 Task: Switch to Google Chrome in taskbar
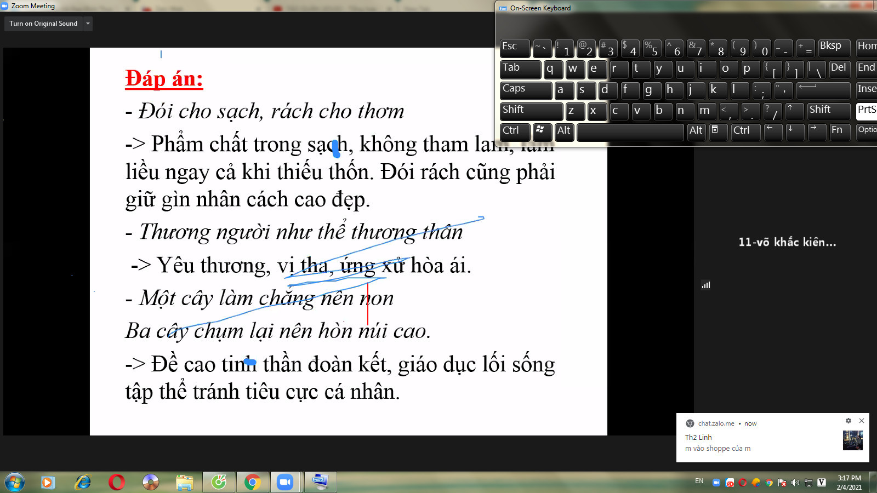252,482
